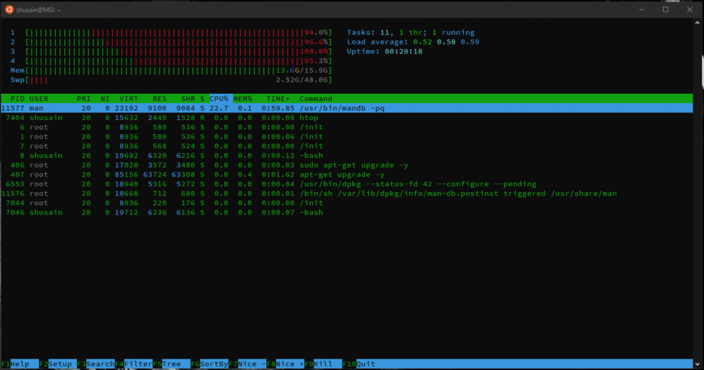Close the terminal window
The width and height of the screenshot is (704, 370).
pos(690,9)
